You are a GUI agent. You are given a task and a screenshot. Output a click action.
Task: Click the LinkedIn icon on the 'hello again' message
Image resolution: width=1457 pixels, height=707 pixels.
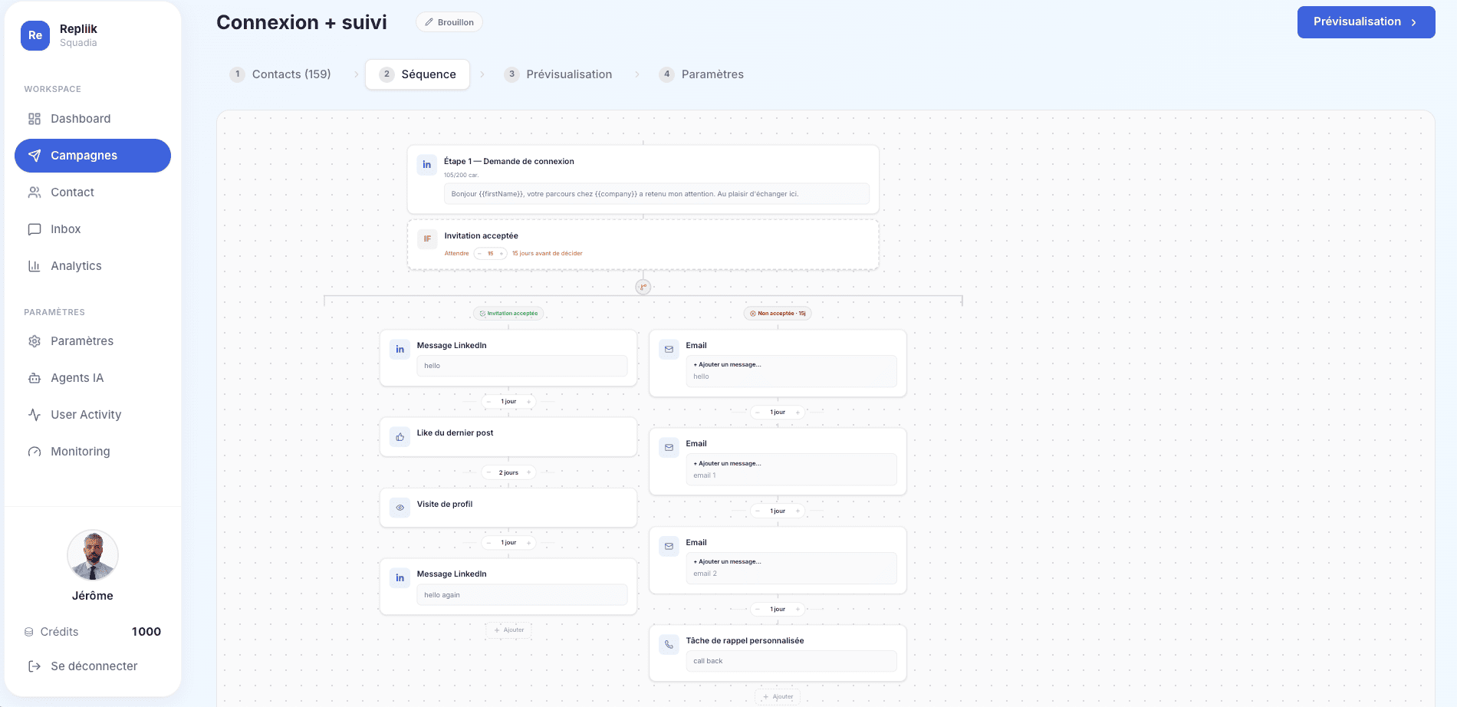[400, 578]
